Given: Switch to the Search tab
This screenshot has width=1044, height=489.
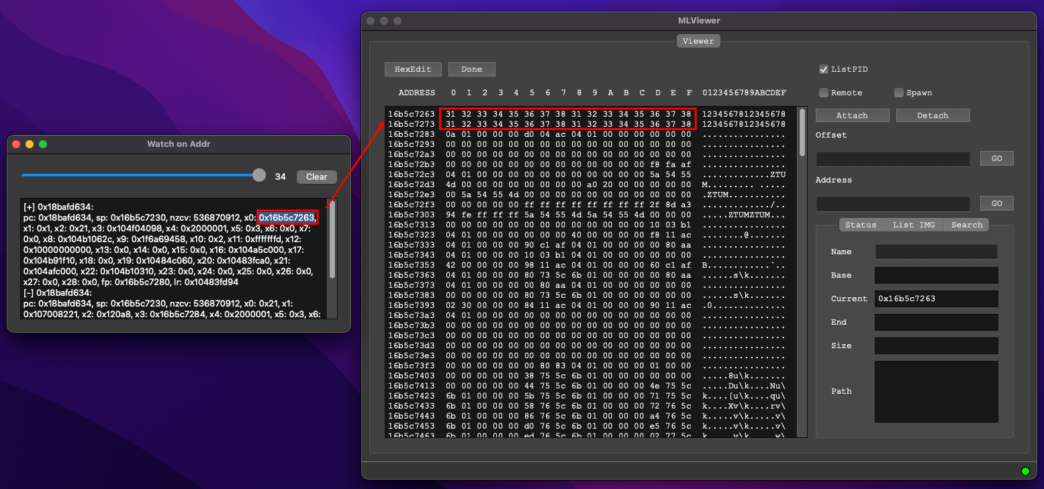Looking at the screenshot, I should coord(967,225).
